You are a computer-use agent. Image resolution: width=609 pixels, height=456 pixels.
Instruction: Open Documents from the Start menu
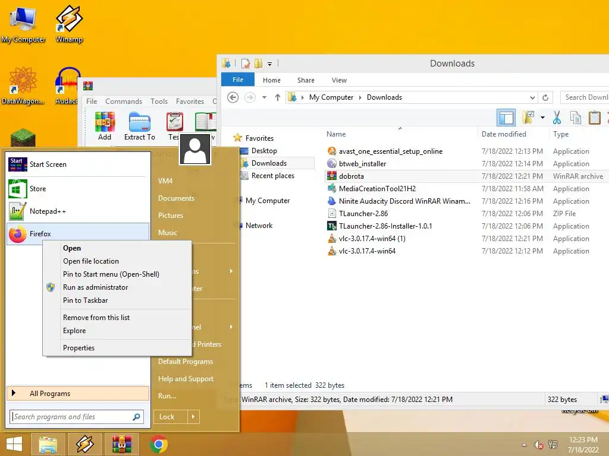(x=176, y=198)
